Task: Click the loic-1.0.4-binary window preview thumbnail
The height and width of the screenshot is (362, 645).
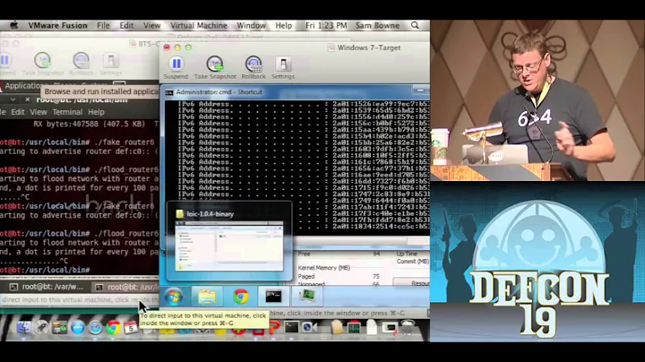Action: point(229,246)
